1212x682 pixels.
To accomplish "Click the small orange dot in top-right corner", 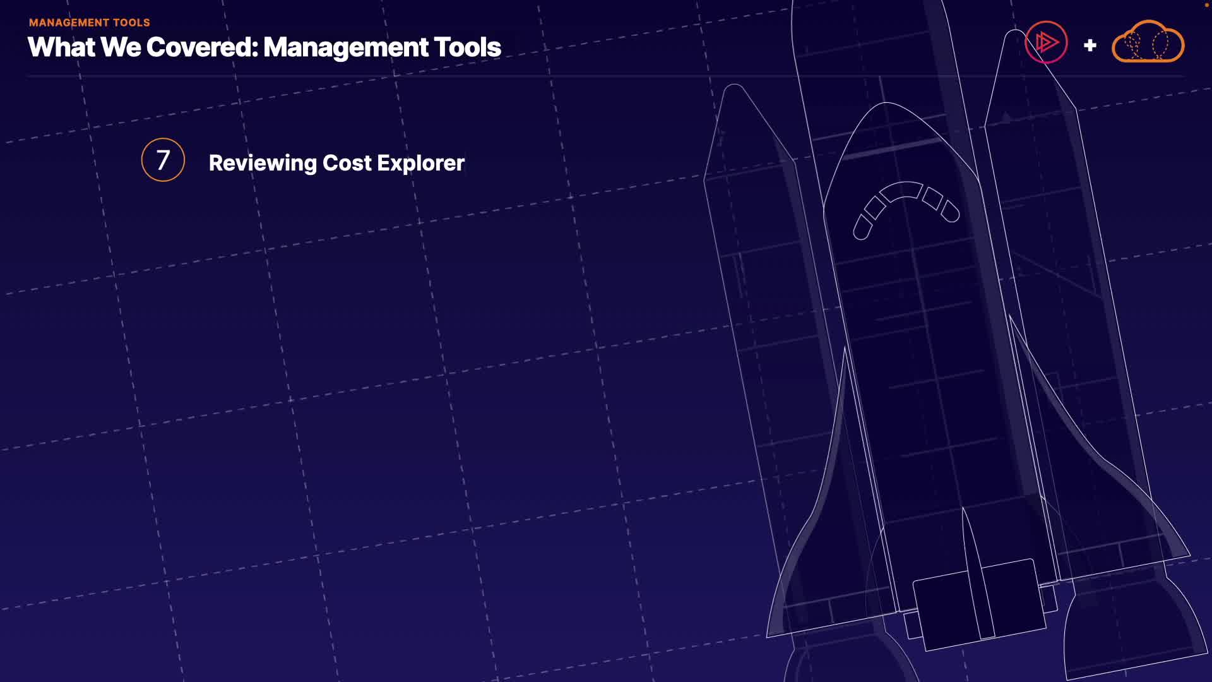I will click(x=1206, y=4).
